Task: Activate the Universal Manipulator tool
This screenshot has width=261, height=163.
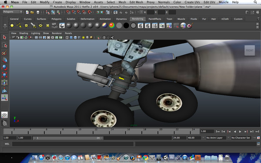Action: [4, 83]
